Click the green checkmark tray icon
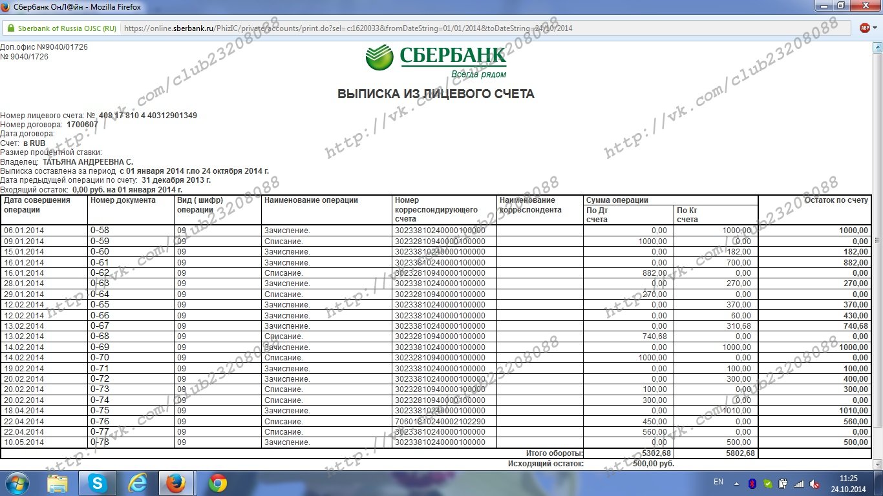Screen dimensions: 883x496 click(x=767, y=483)
